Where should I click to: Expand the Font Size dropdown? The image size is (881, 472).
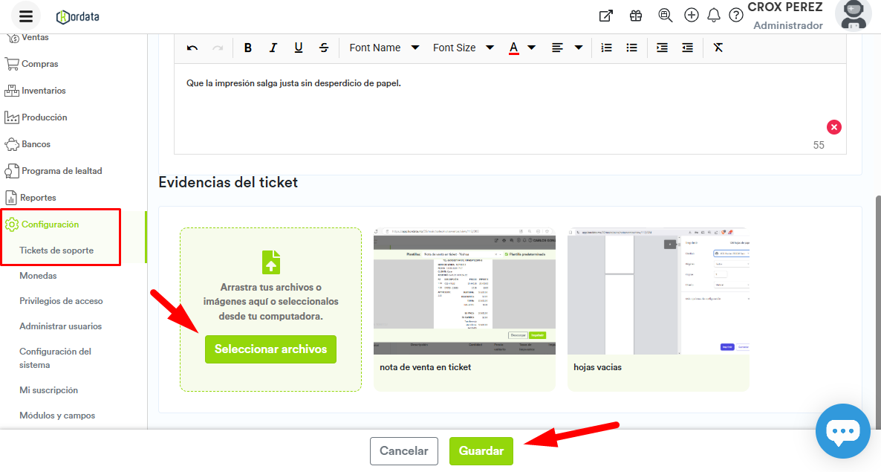click(x=464, y=48)
